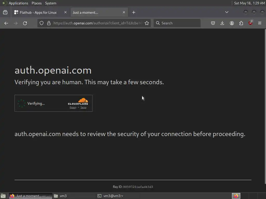Open Cloudflare Terms link

(83, 108)
